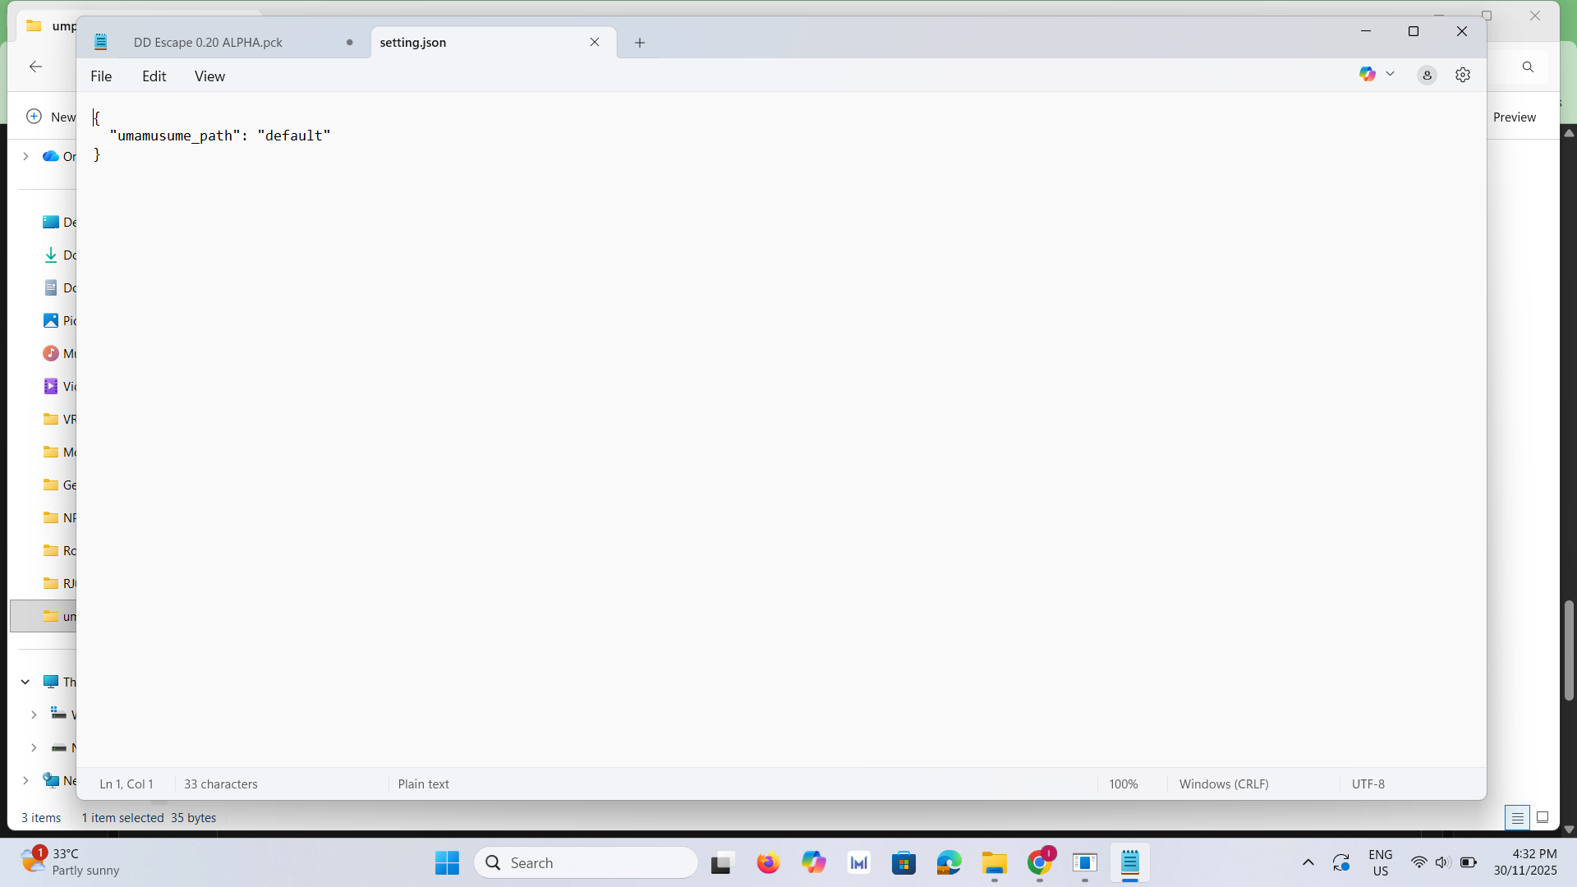Open search in File Explorer

1528,67
